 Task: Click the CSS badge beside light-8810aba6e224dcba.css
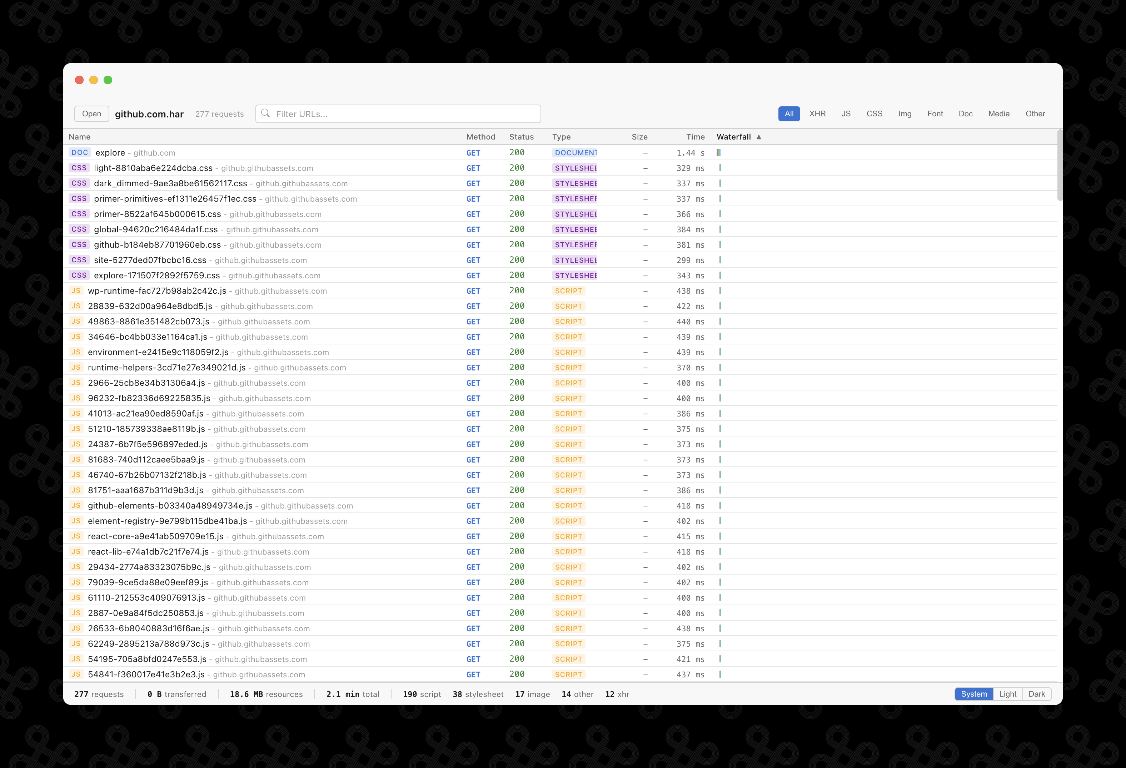[79, 168]
